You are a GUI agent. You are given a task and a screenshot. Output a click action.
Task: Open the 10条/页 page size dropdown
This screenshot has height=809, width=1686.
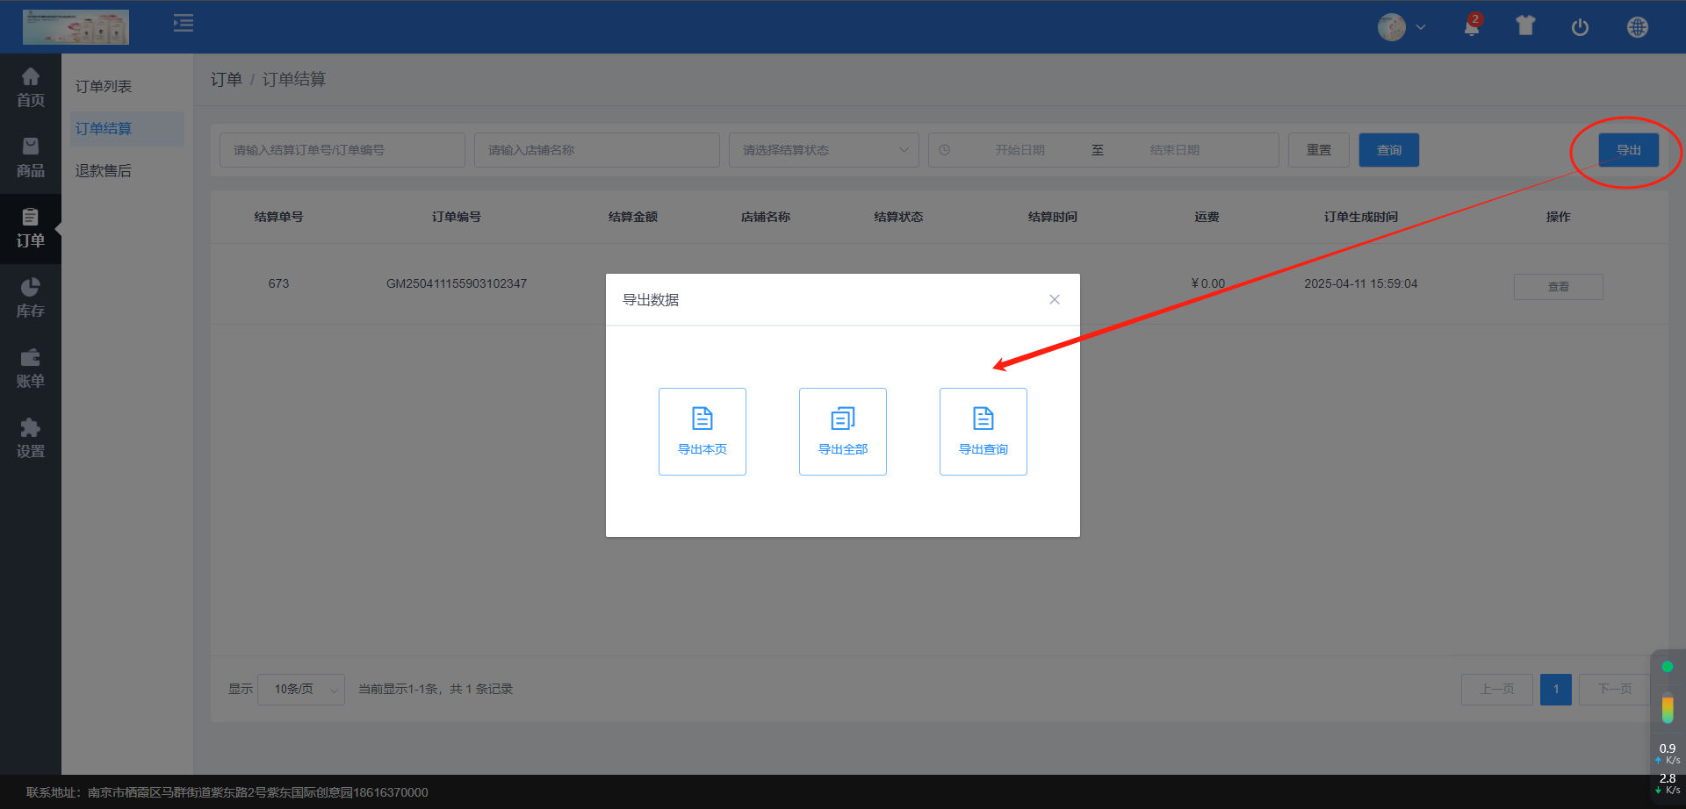click(x=301, y=690)
